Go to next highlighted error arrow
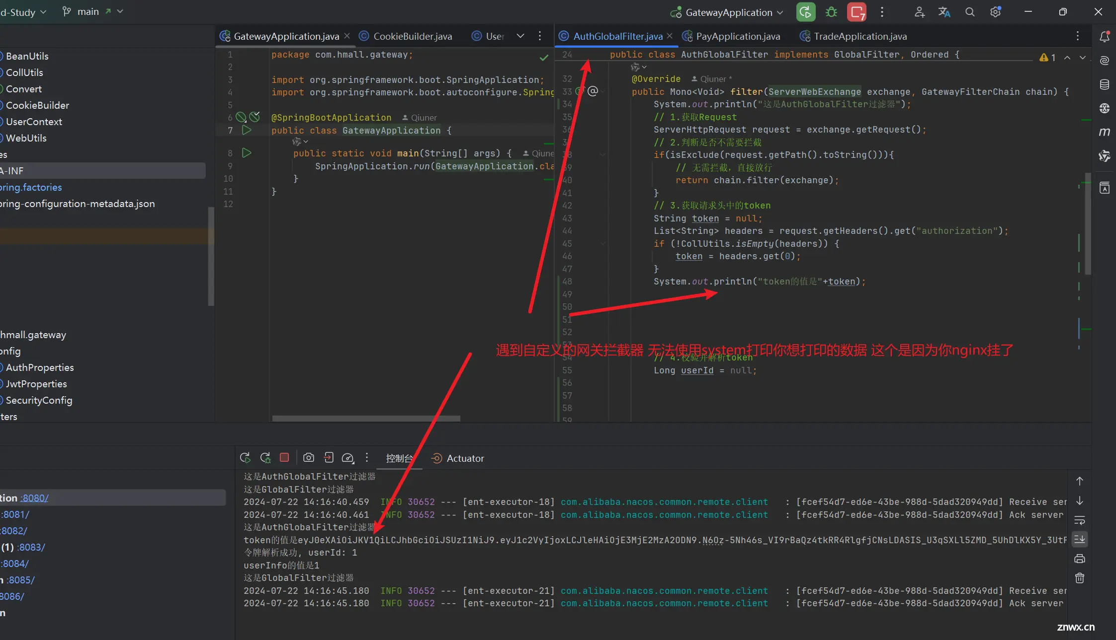This screenshot has height=640, width=1116. pos(1083,58)
